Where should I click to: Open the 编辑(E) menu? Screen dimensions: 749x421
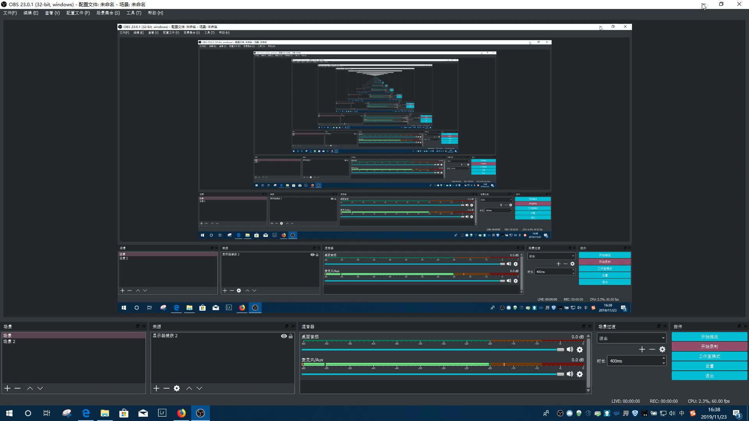(31, 13)
